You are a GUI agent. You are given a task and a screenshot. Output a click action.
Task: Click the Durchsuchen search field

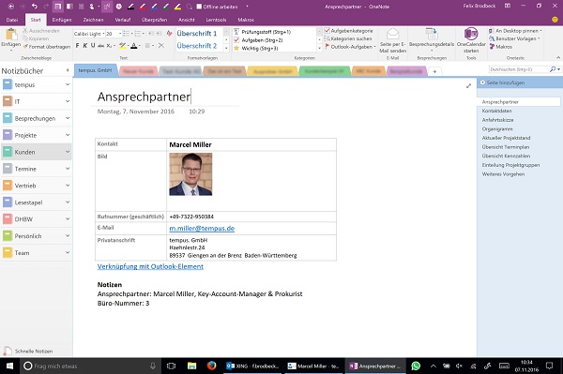(x=519, y=69)
